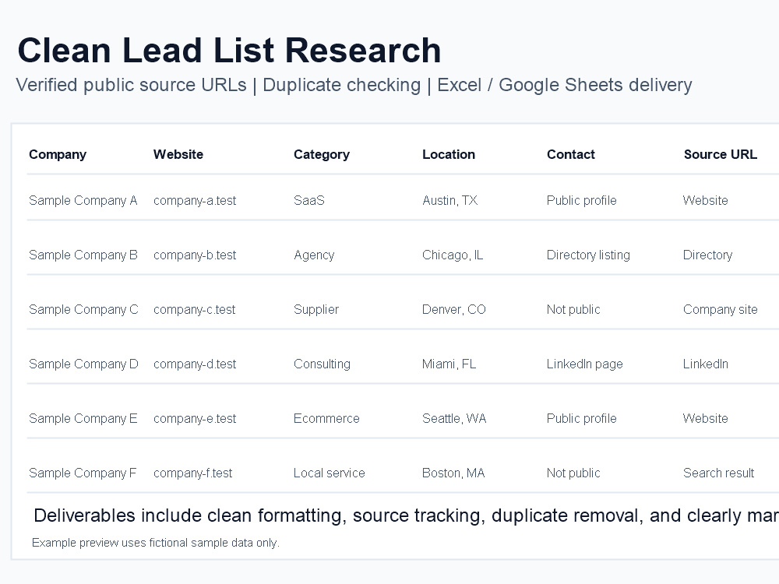Click the LinkedIn page contact cell
This screenshot has height=584, width=779.
[585, 364]
